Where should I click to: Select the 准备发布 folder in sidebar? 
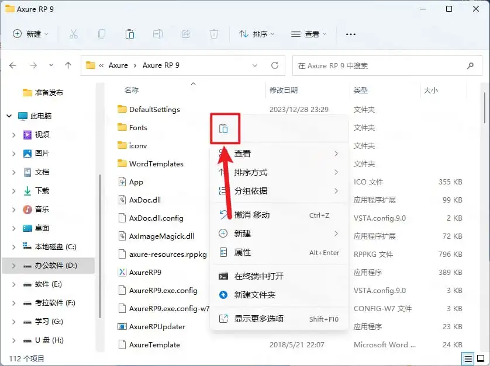[43, 93]
